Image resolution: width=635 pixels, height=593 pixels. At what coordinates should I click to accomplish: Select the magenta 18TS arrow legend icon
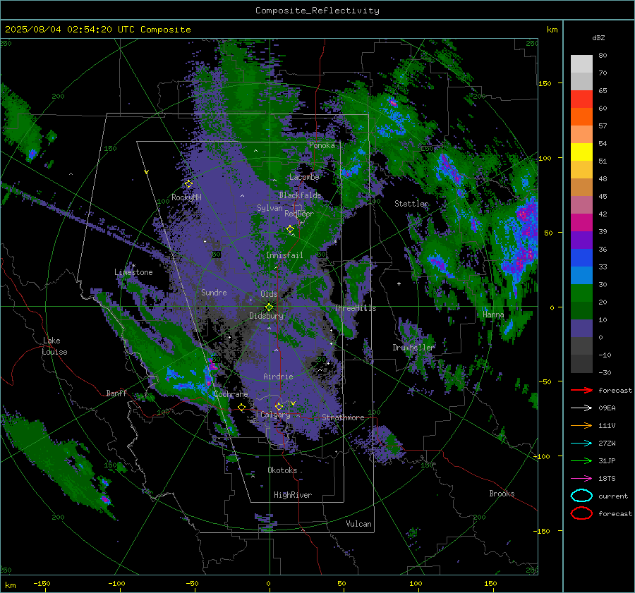[581, 479]
